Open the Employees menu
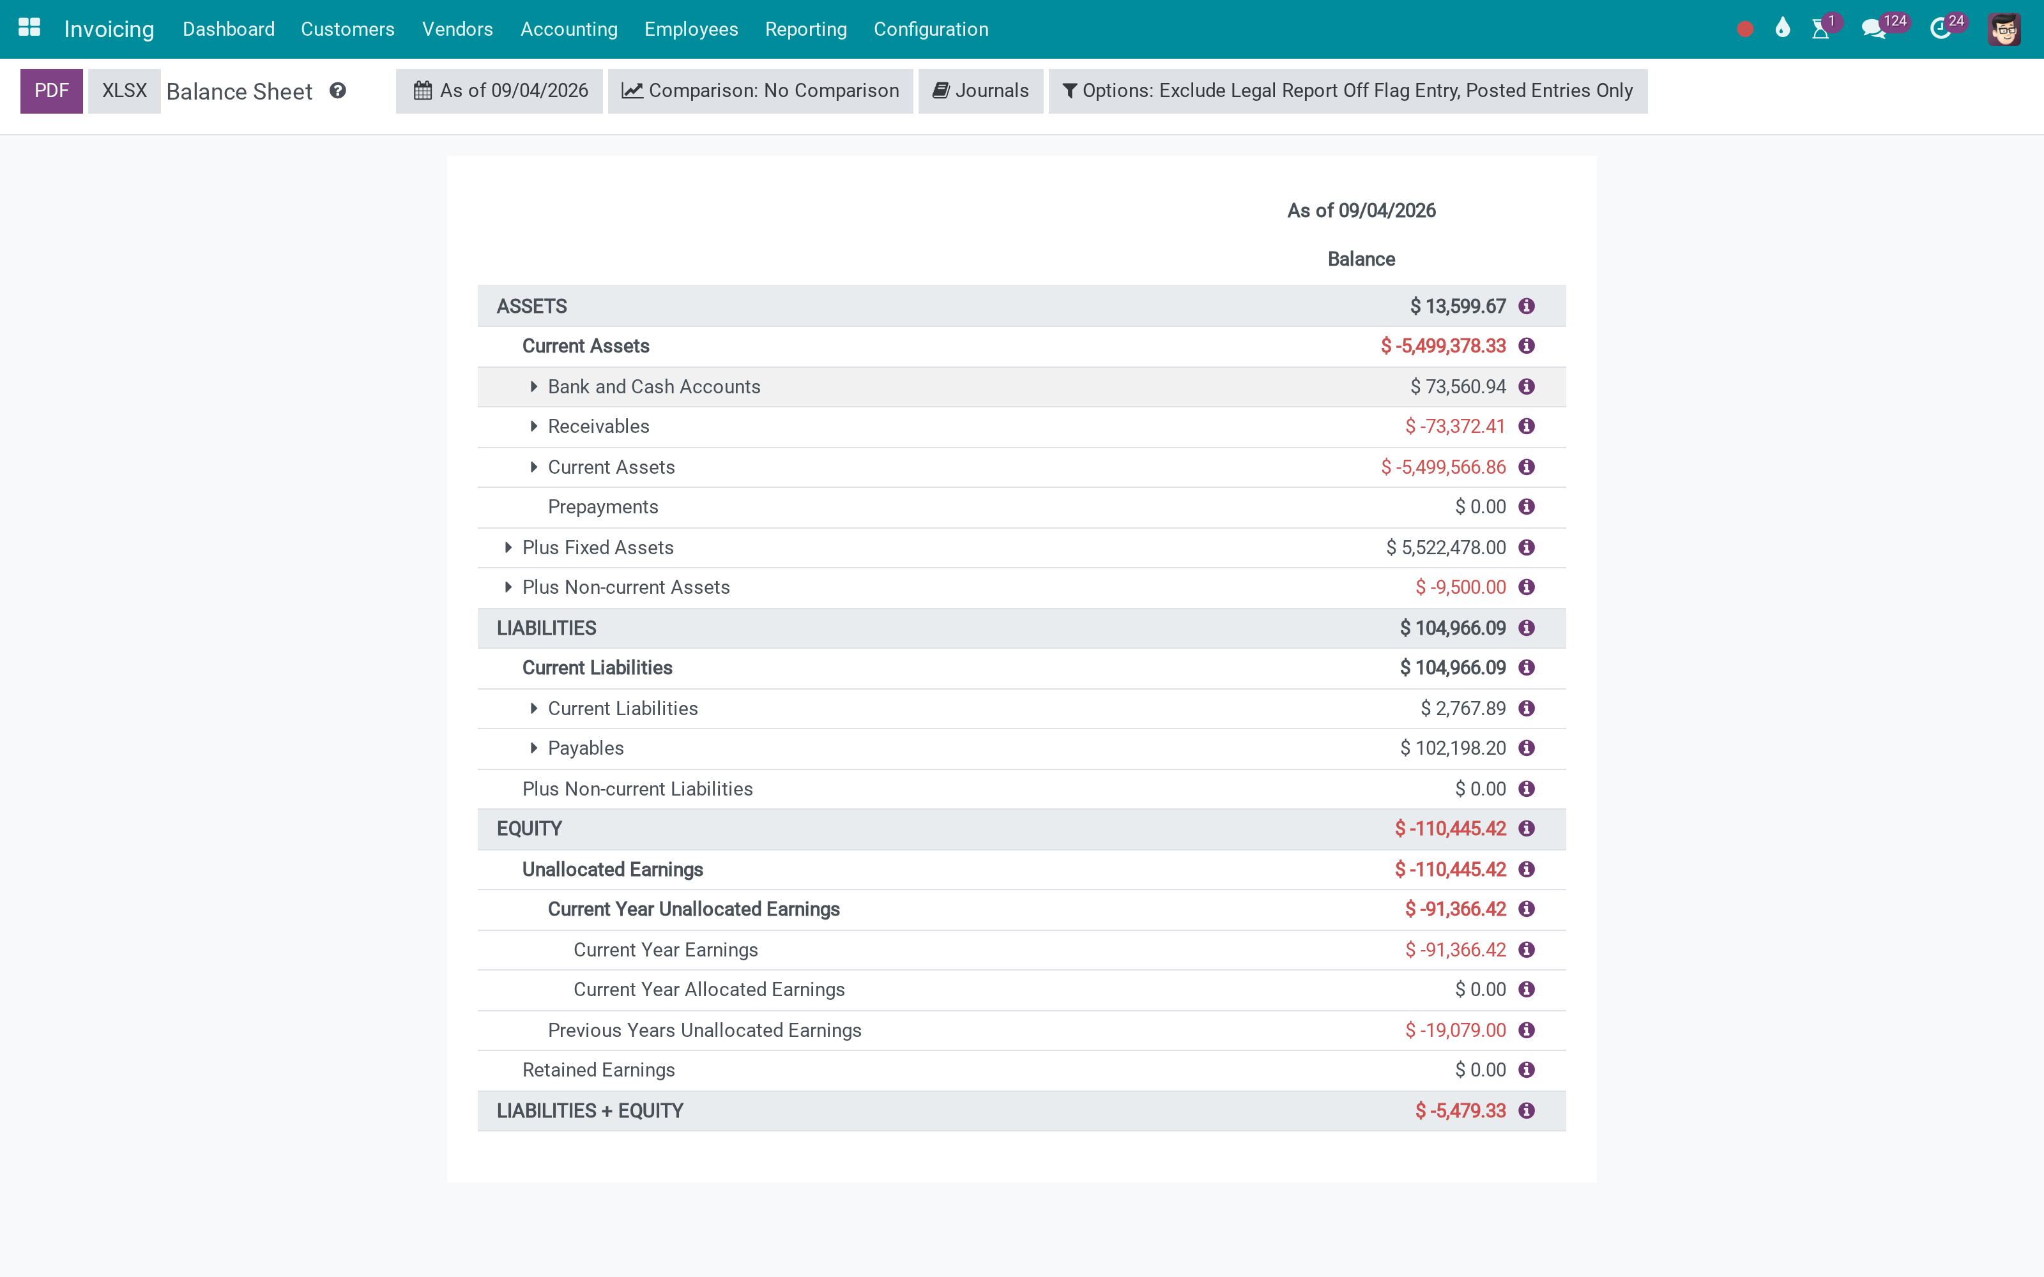 tap(691, 29)
